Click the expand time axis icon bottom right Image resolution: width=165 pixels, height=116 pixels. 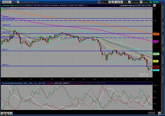click(x=159, y=113)
